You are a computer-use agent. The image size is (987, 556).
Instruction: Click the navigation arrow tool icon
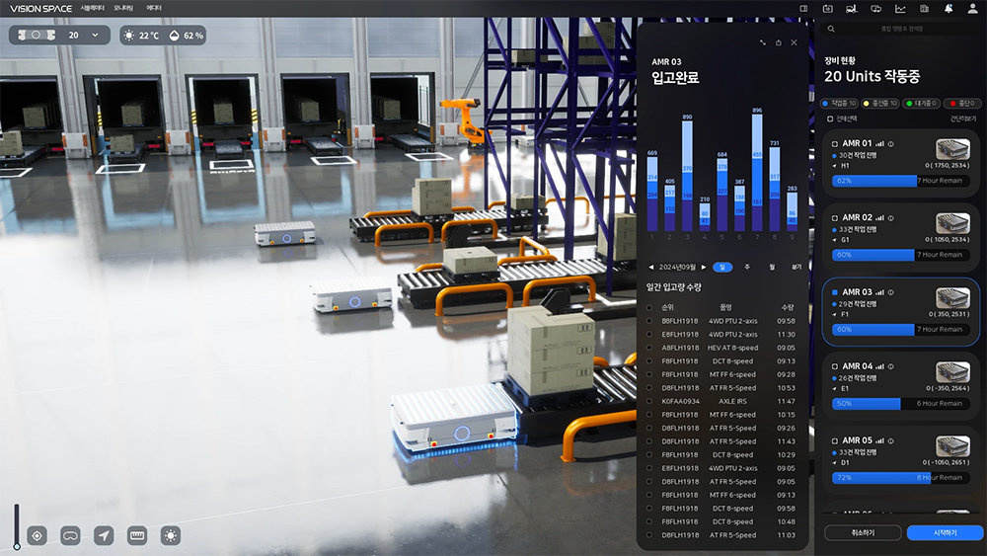click(x=104, y=535)
